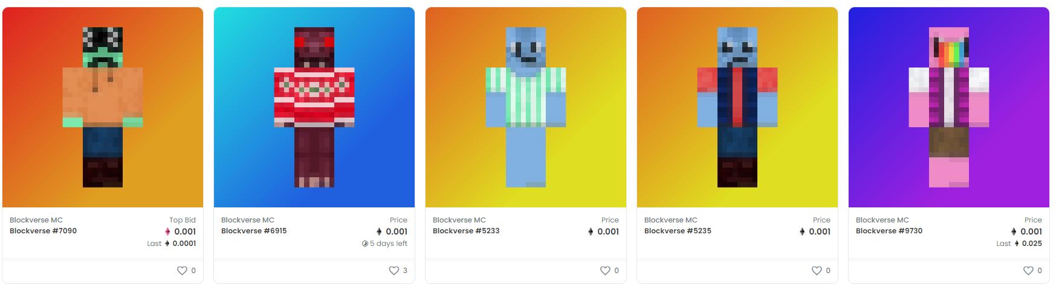Screen dimensions: 1059x290
Task: Toggle heart favorite on Blockverse #9730
Action: pos(1028,271)
